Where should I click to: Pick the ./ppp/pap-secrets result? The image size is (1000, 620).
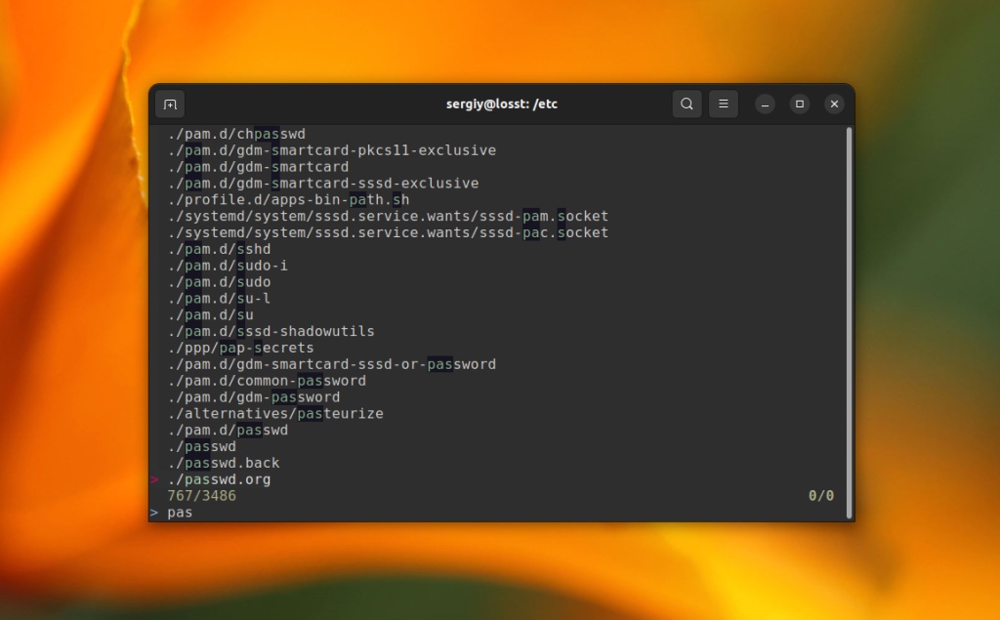(240, 348)
